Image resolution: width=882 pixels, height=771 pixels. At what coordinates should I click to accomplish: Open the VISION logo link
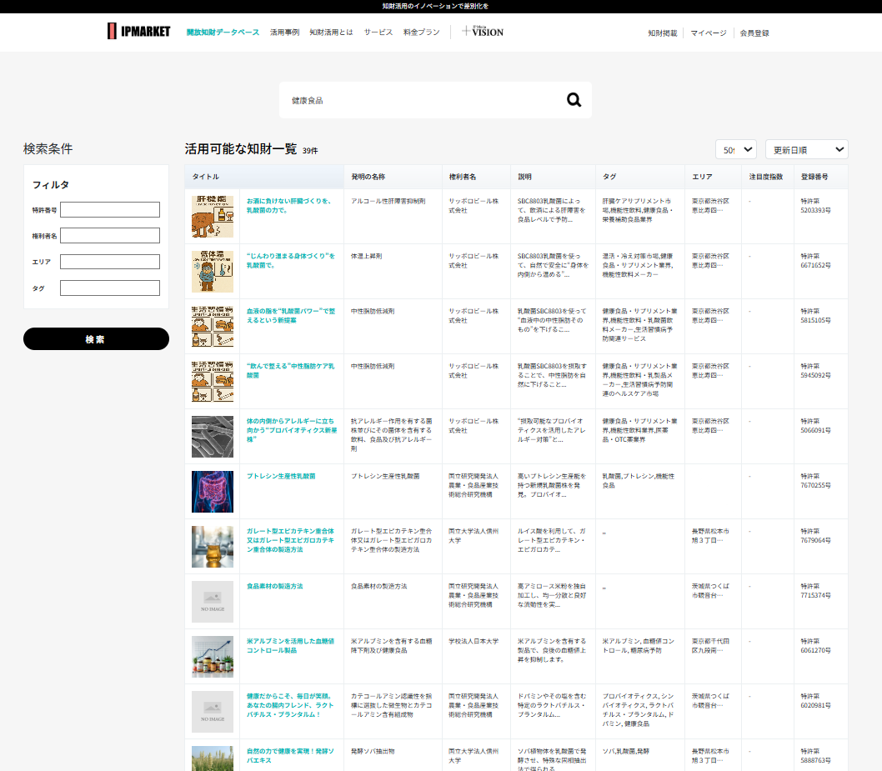(483, 32)
